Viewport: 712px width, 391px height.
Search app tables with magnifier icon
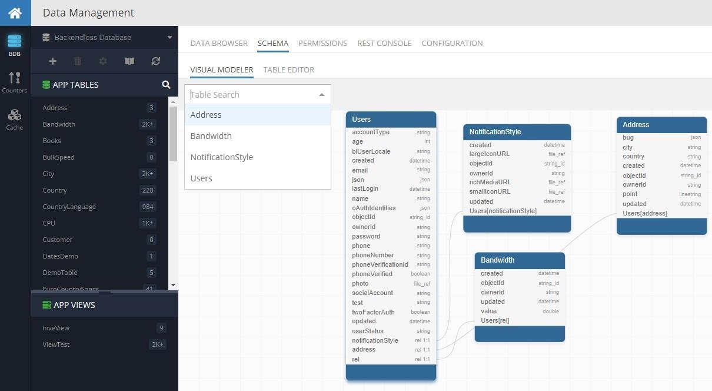(x=166, y=85)
